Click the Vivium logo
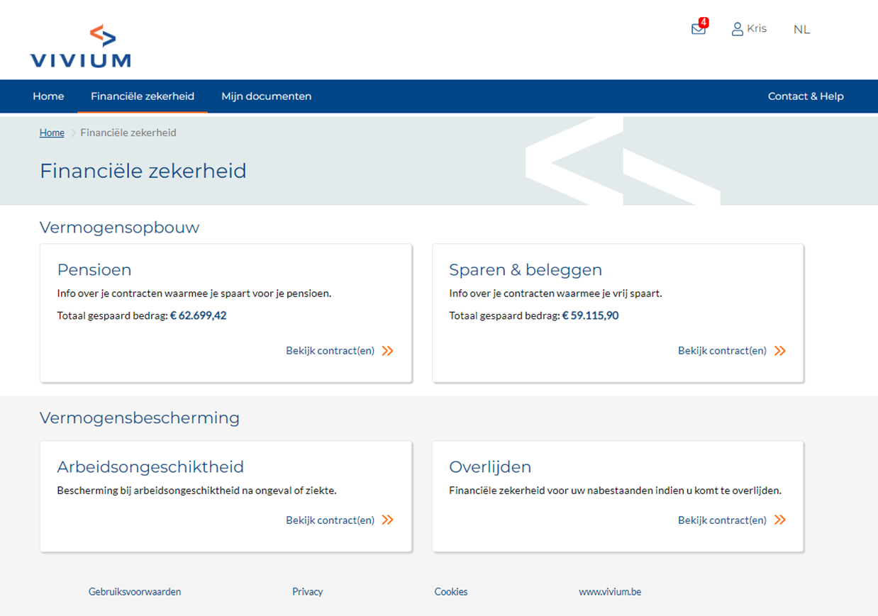The width and height of the screenshot is (878, 616). pyautogui.click(x=81, y=45)
